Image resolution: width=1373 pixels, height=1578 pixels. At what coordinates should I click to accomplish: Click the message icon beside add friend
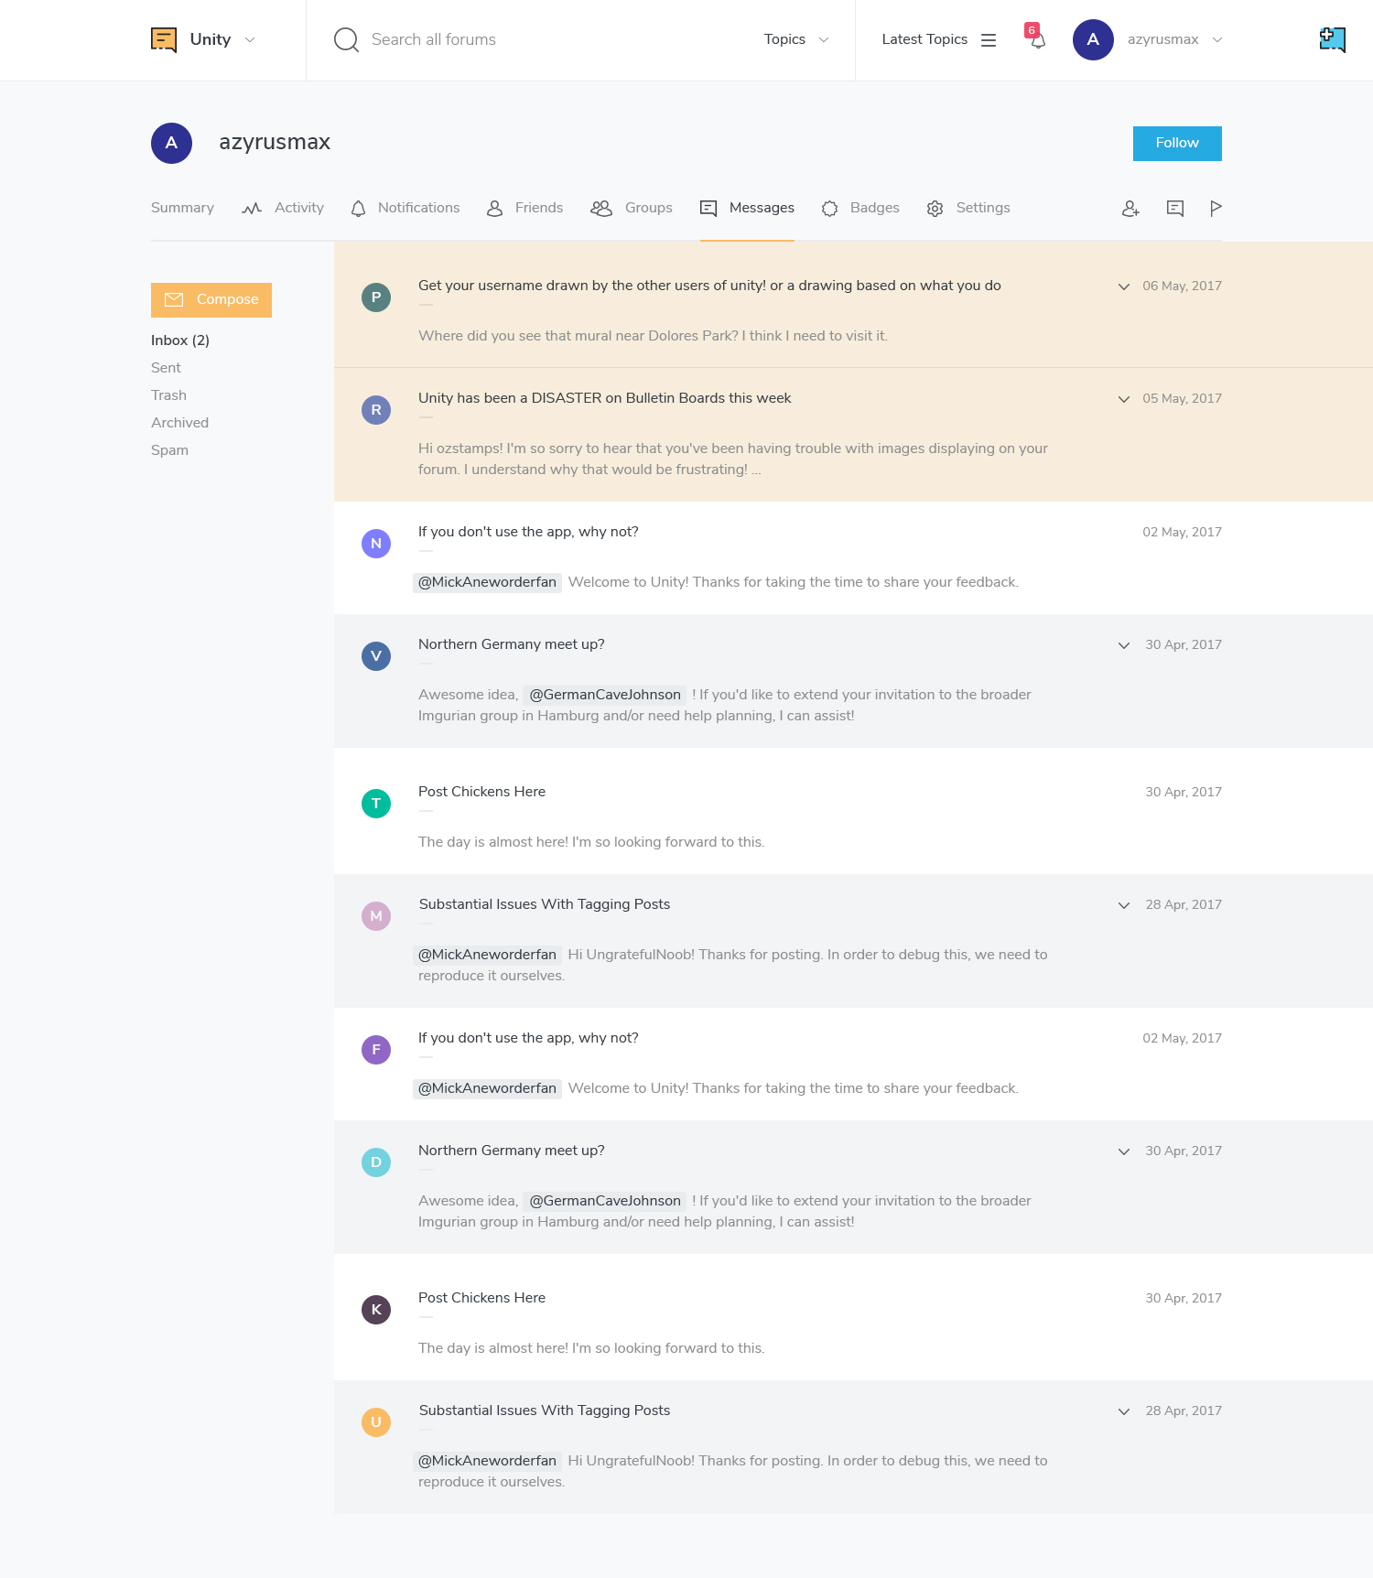[x=1175, y=209]
